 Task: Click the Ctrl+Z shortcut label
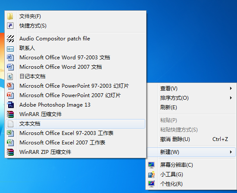220,139
